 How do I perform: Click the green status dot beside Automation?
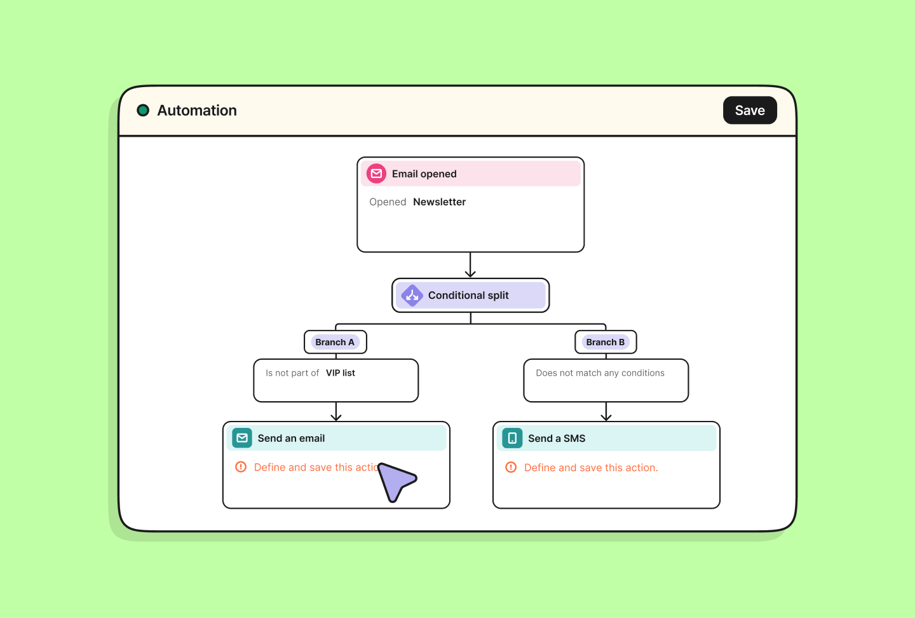point(143,111)
